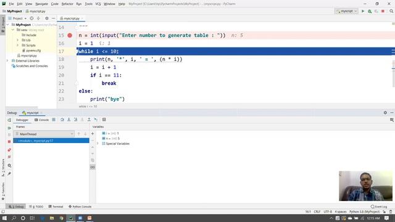Pin the debug tab with the pin icon
This screenshot has width=395, height=222.
click(9, 174)
